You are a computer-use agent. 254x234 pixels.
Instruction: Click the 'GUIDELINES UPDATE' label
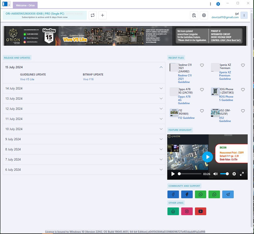pyautogui.click(x=33, y=74)
